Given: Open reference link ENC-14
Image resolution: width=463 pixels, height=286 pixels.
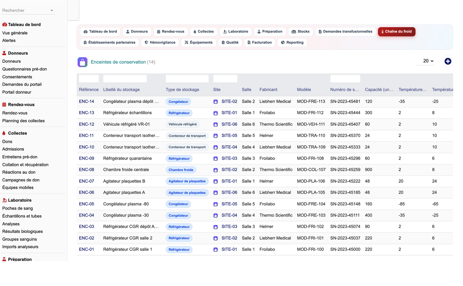Looking at the screenshot, I should coord(87,101).
